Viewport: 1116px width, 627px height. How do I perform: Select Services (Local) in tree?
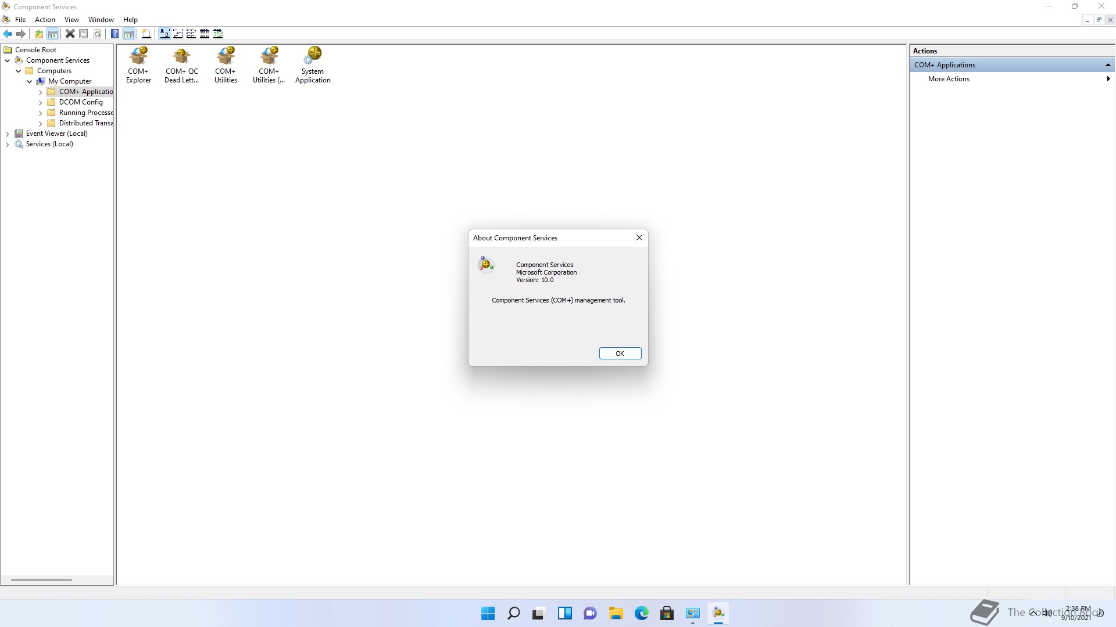click(49, 144)
